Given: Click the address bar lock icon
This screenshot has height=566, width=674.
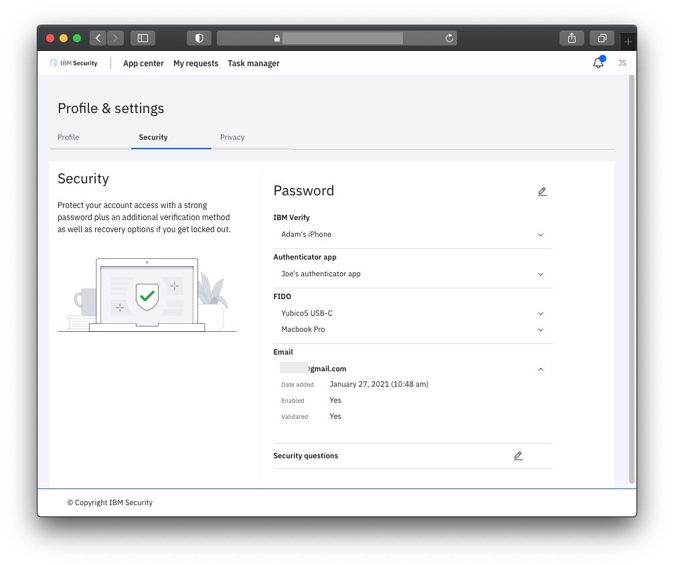Looking at the screenshot, I should (277, 38).
